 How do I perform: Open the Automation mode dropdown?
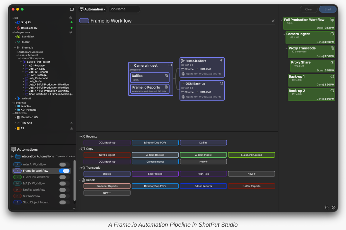point(93,9)
